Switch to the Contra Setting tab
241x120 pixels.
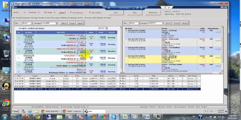pos(104,18)
